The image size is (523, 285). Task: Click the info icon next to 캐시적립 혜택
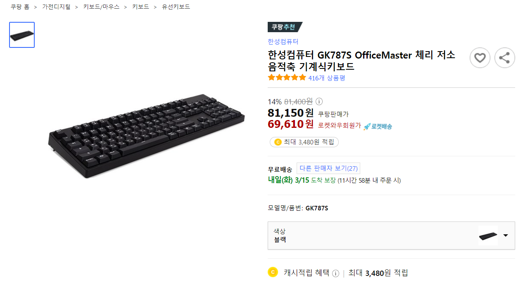335,273
